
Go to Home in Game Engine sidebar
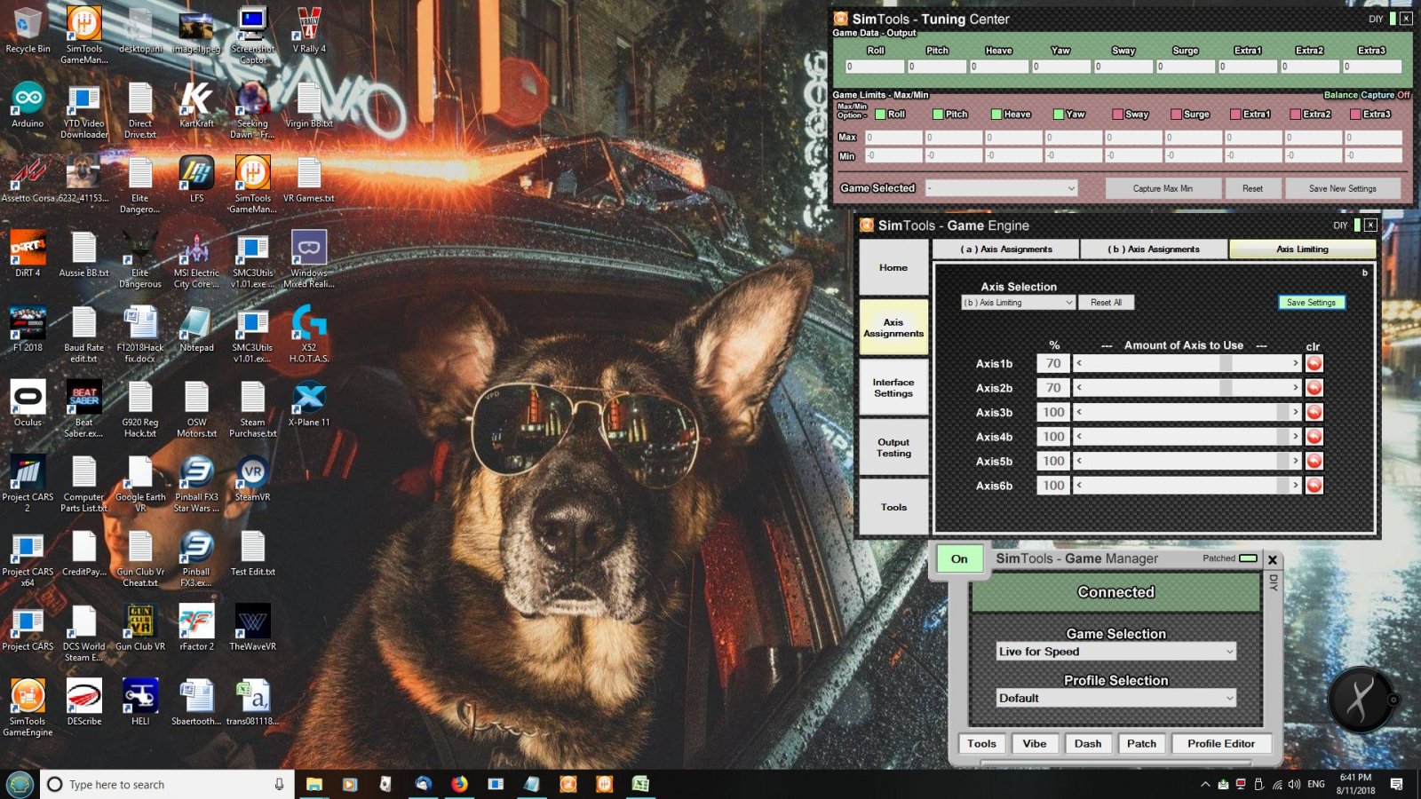(x=893, y=267)
